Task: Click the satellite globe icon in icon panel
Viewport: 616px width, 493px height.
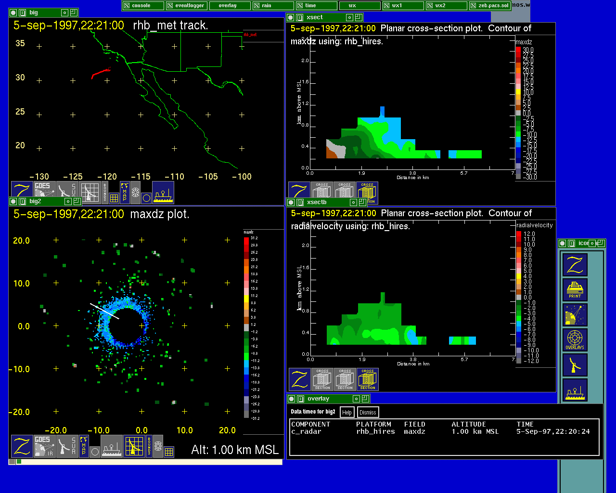Action: point(575,315)
